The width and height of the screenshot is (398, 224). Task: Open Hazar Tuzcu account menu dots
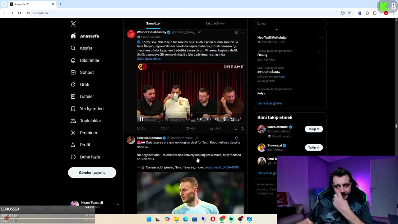tap(117, 205)
